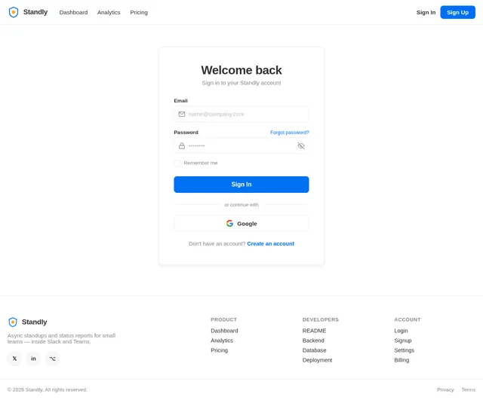Focus the Password input field
This screenshot has width=483, height=400.
(241, 145)
